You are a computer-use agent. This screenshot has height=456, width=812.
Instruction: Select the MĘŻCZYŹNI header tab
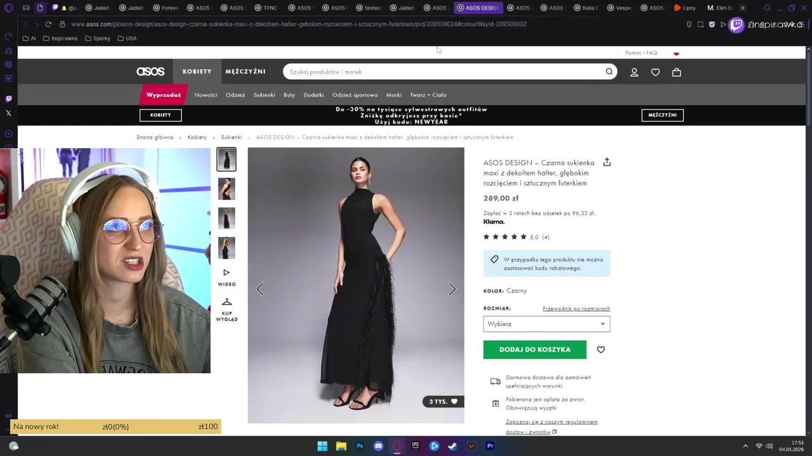pyautogui.click(x=246, y=72)
